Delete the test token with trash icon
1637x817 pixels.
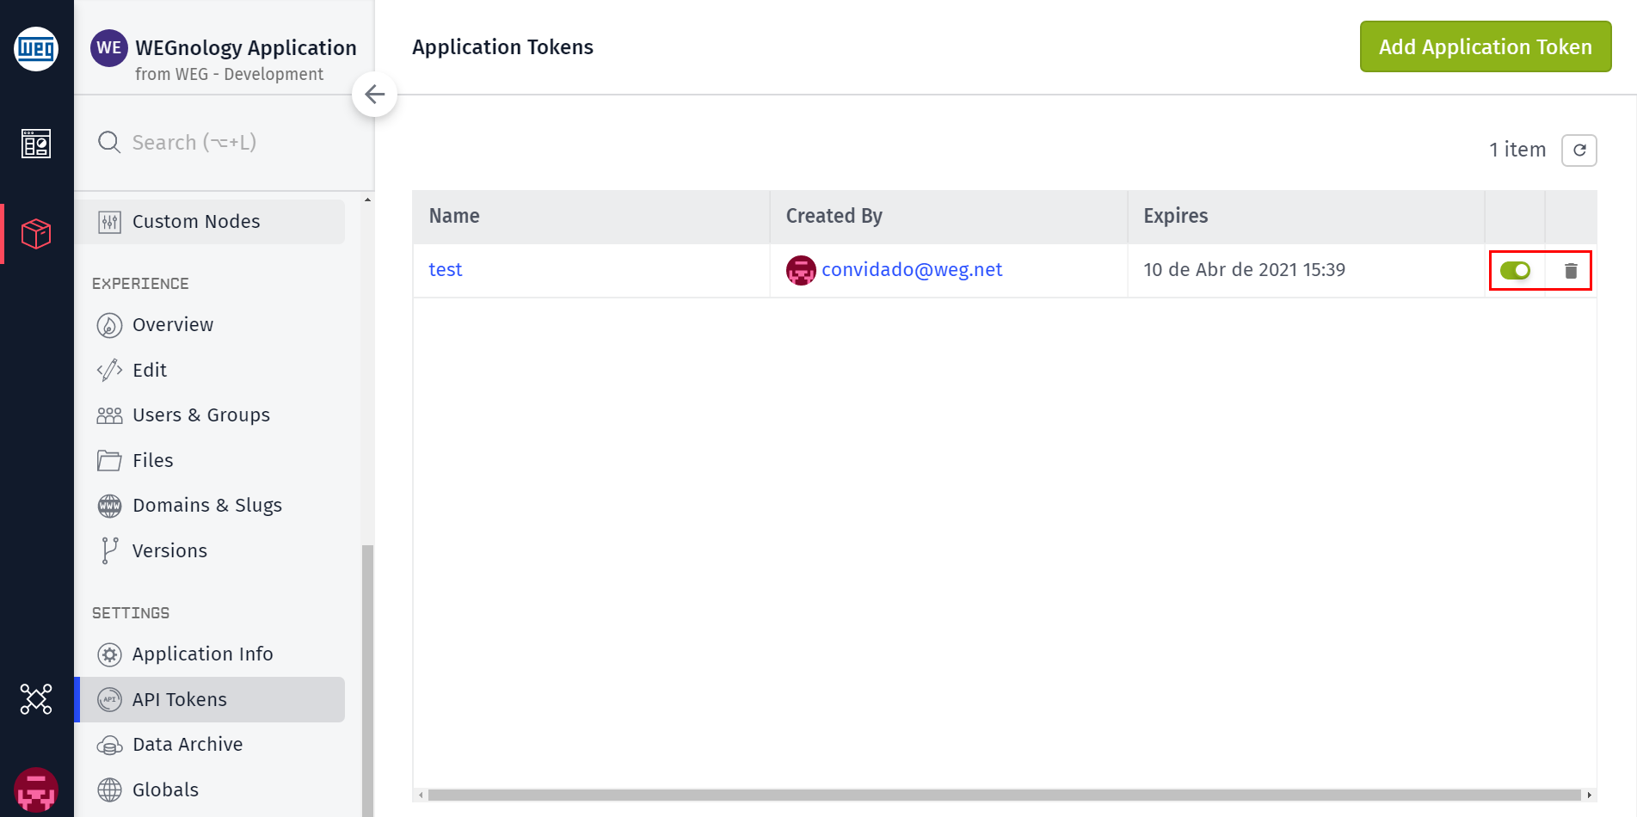point(1571,271)
